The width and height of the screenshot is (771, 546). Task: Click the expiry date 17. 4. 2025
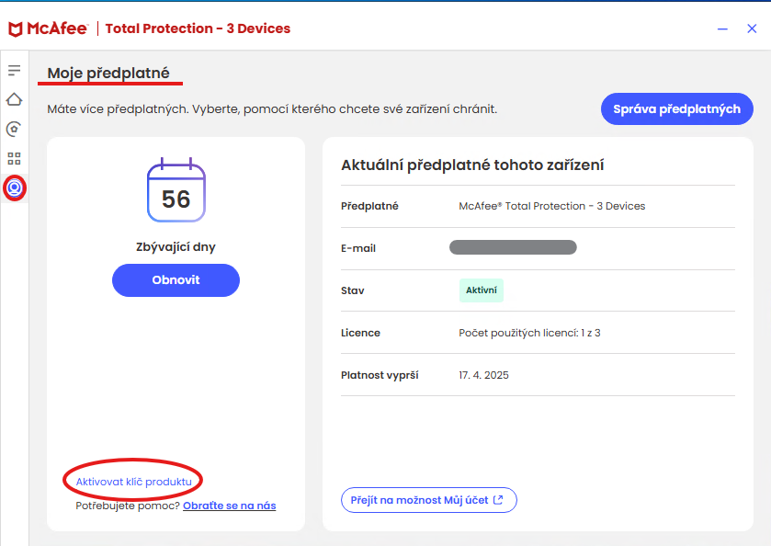pyautogui.click(x=484, y=375)
